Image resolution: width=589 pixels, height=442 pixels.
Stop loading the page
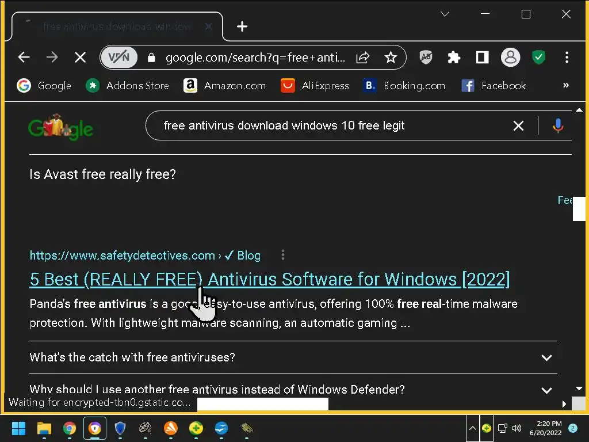80,57
